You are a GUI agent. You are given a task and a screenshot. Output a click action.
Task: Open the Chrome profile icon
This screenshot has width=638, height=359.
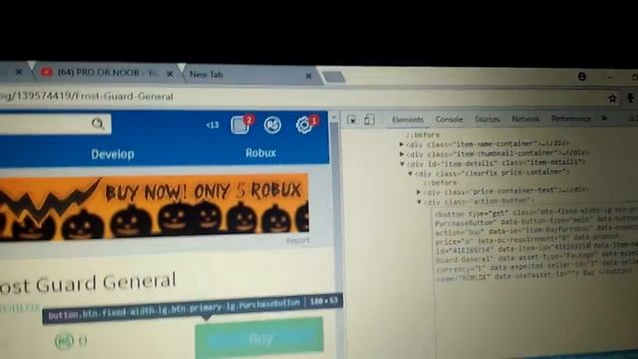click(582, 76)
